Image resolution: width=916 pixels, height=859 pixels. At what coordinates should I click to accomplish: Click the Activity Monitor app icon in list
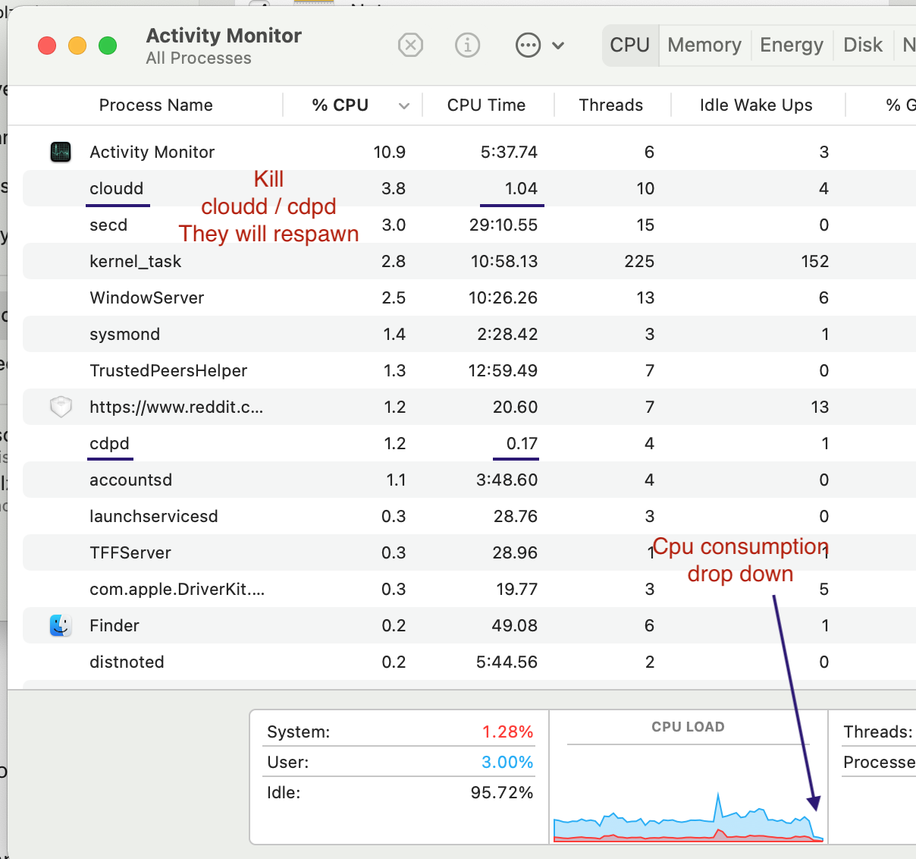[61, 152]
